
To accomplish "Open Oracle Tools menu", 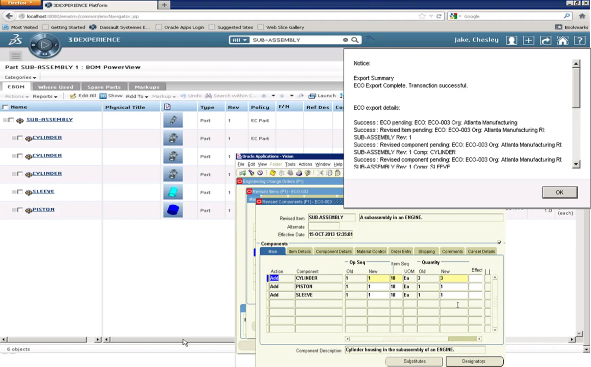I will 290,164.
